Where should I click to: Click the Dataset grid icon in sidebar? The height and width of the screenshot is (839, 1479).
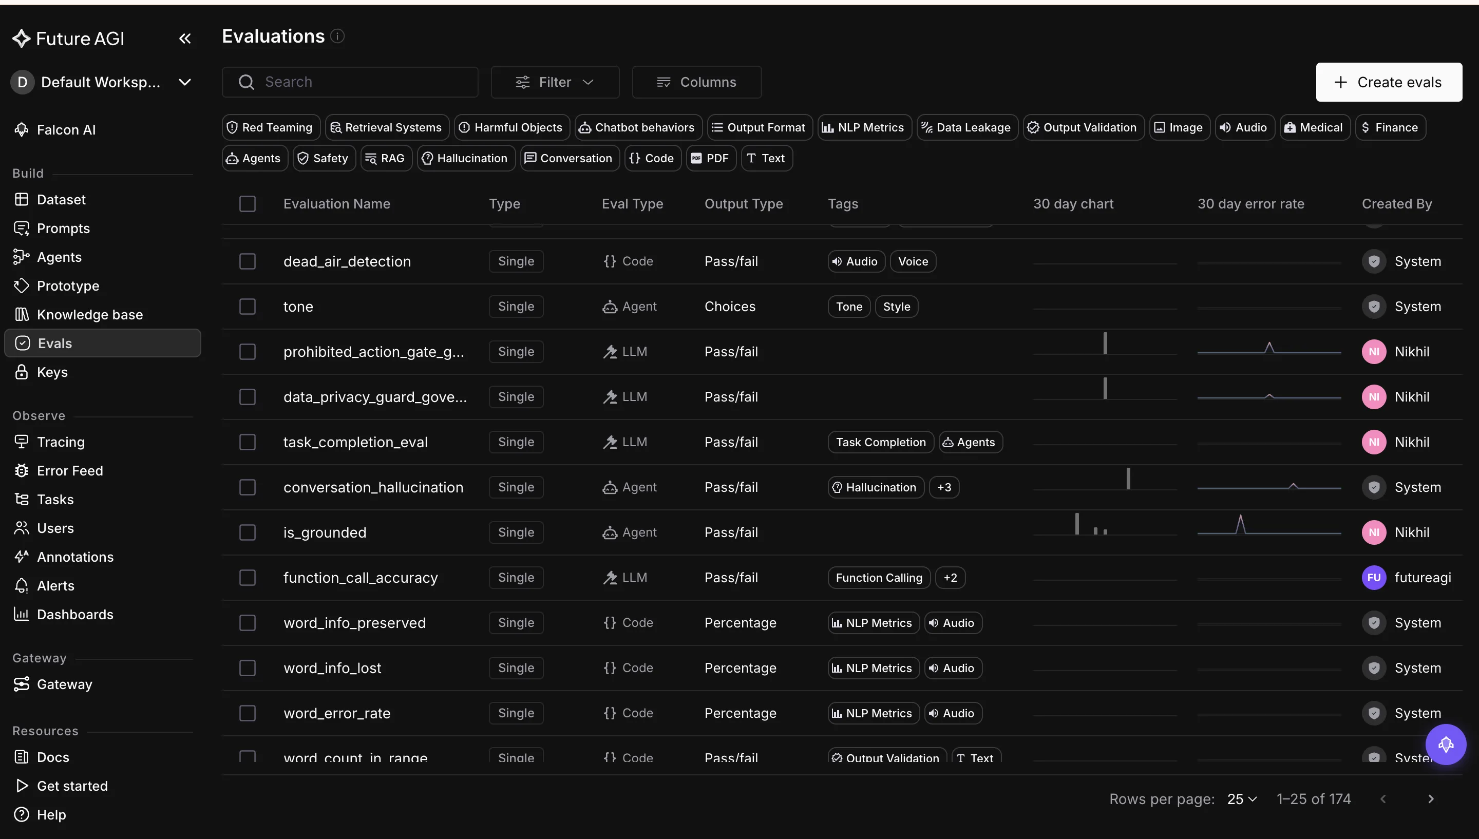(22, 199)
